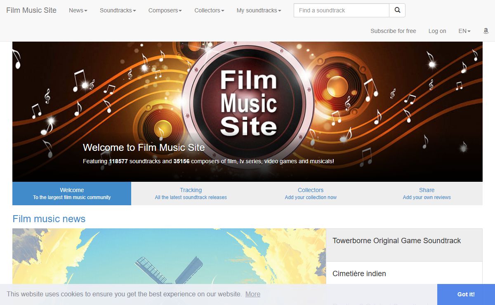
Task: Open the My soundtracks dropdown
Action: pos(259,10)
